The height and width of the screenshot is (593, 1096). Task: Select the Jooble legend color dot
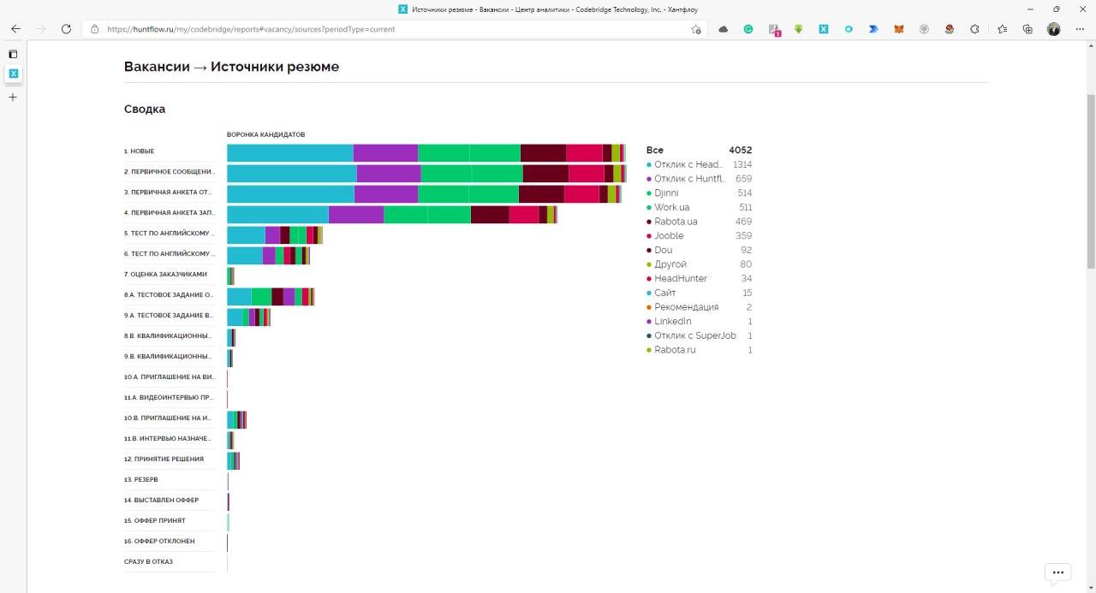click(x=649, y=236)
